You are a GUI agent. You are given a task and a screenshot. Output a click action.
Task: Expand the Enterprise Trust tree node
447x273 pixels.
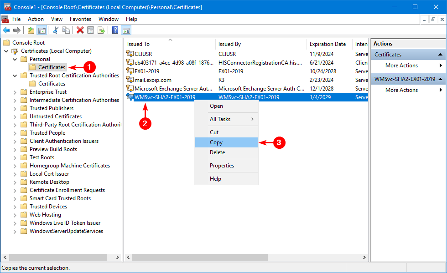(15, 92)
